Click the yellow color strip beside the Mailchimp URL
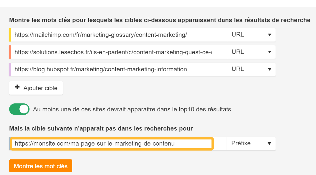The height and width of the screenshot is (175, 316). pos(11,34)
